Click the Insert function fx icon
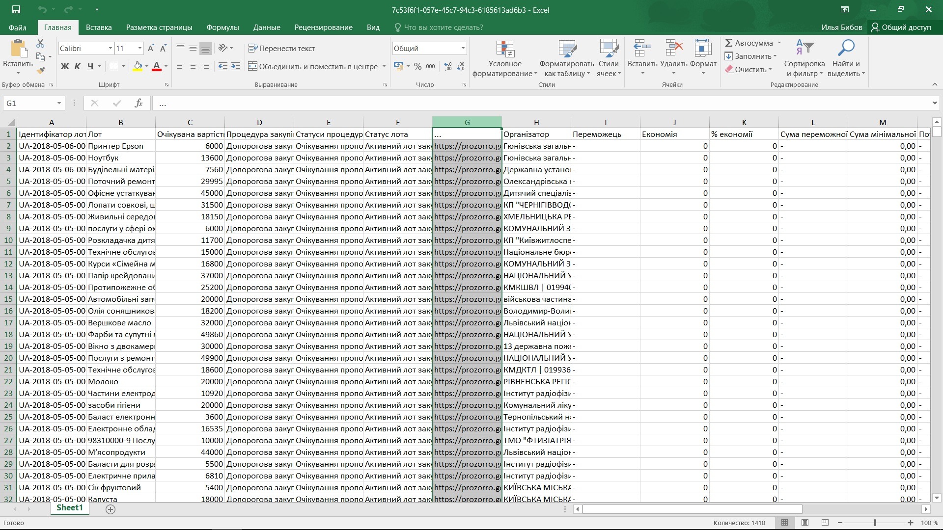Screen dimensions: 943x530 point(139,103)
